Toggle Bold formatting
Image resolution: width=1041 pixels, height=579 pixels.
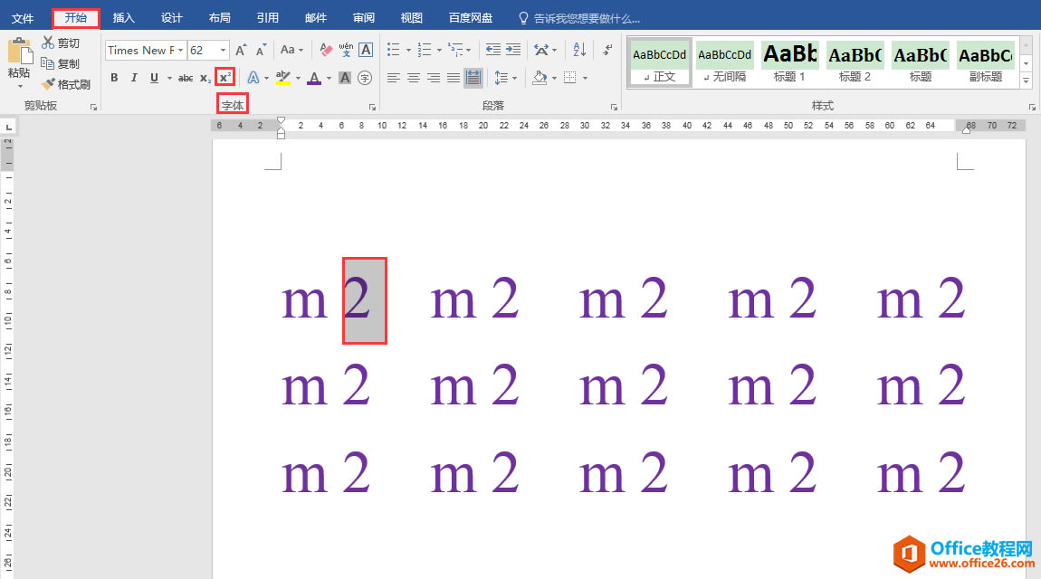coord(114,78)
